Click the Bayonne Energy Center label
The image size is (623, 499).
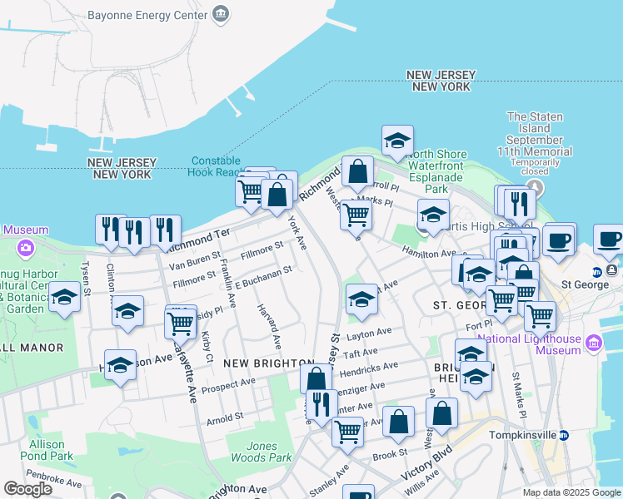point(147,16)
